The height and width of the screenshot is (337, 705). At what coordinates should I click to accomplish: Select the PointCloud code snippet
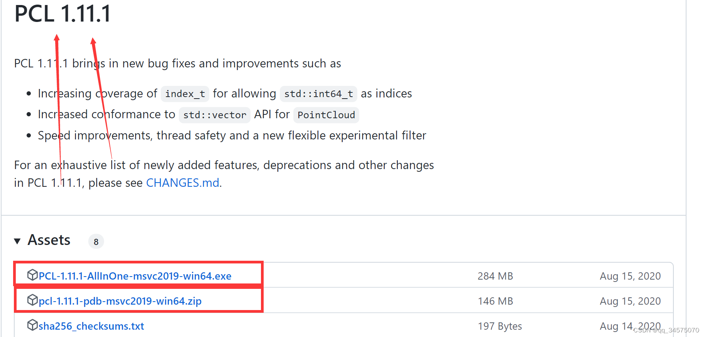click(x=326, y=115)
